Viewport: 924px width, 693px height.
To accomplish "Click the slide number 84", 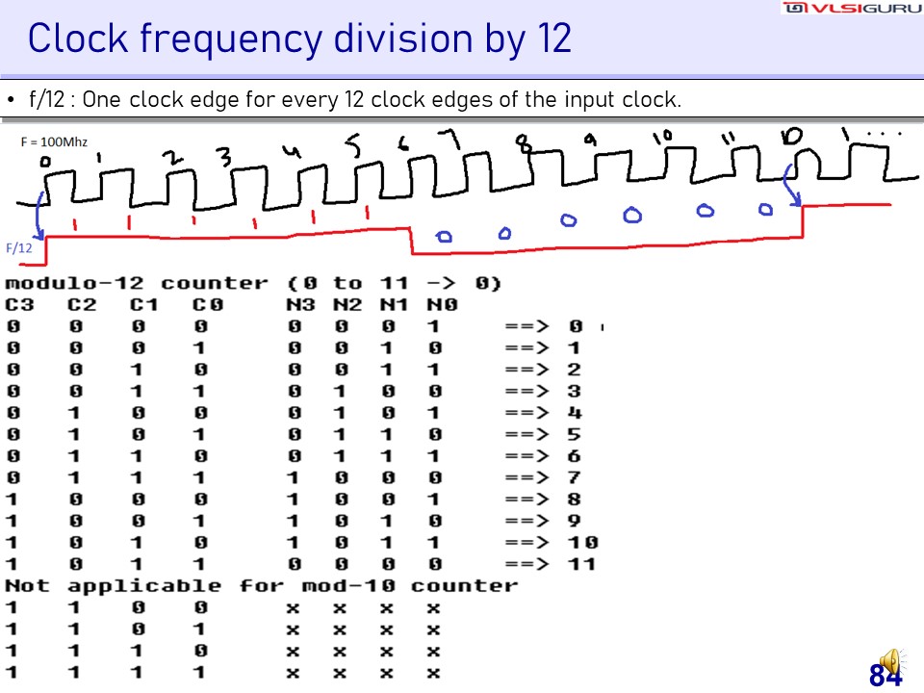I will coord(885,677).
